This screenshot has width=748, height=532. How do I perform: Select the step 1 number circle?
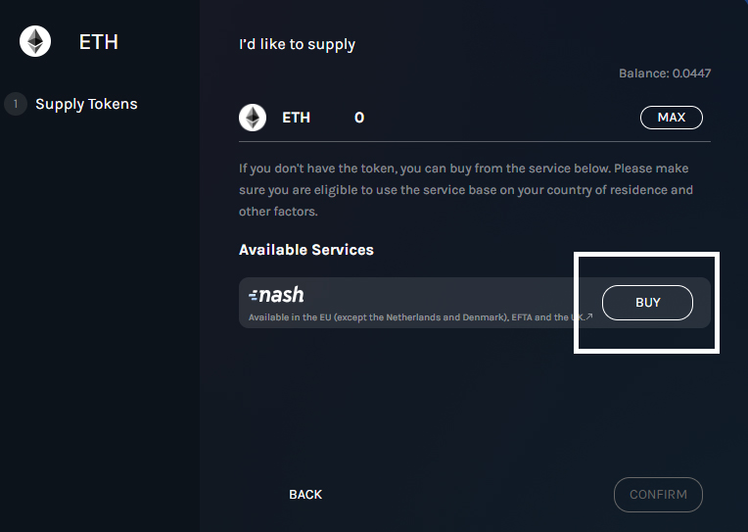pyautogui.click(x=16, y=104)
